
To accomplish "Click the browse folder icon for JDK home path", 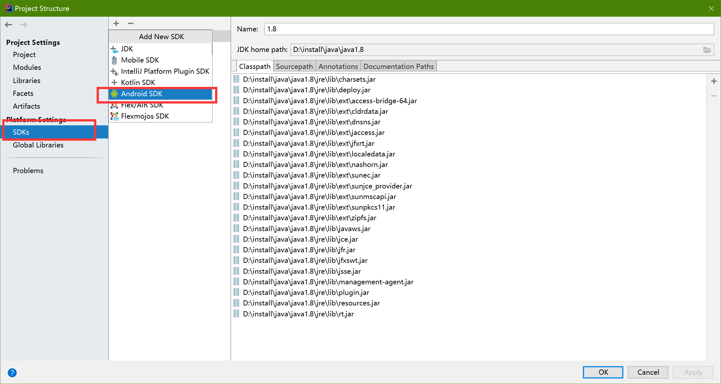I will tap(707, 50).
